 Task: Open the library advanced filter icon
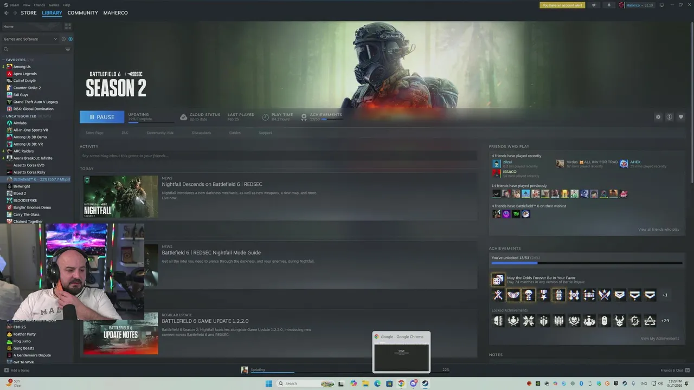click(x=68, y=49)
